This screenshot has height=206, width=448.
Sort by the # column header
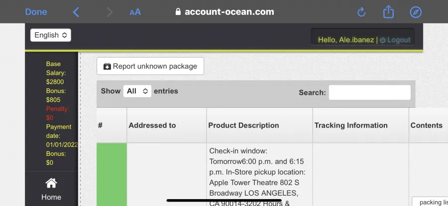pos(112,126)
